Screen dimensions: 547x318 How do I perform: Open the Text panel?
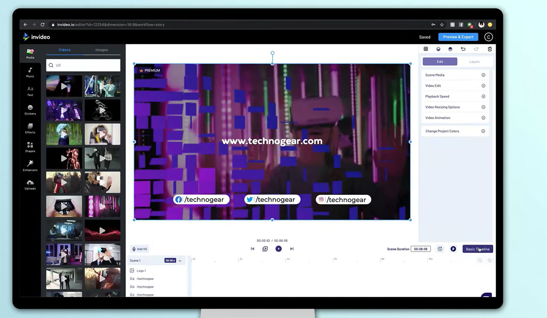coord(30,91)
